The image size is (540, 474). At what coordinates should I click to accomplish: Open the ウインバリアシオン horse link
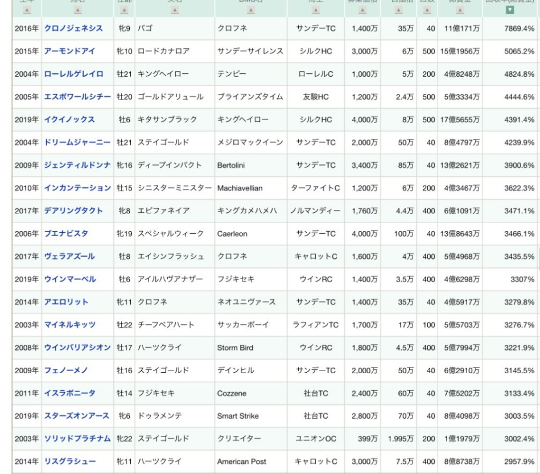click(x=77, y=347)
